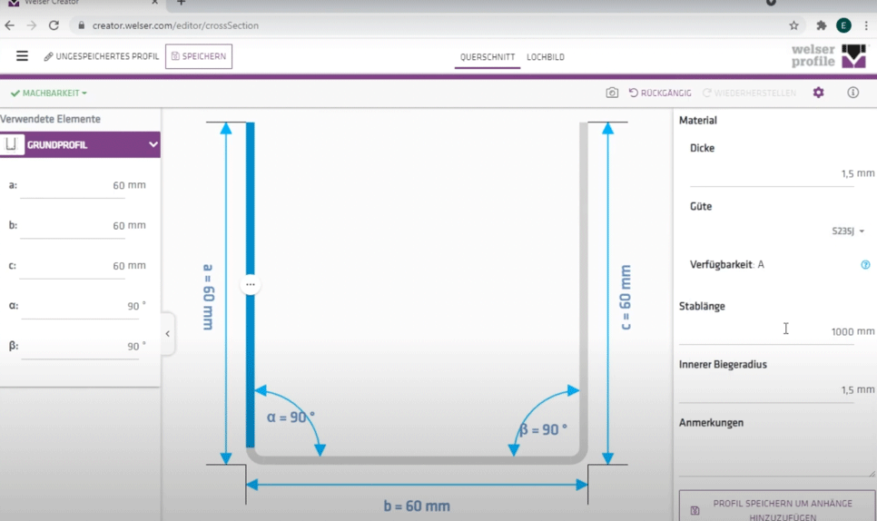Expand the Machbarkeit dropdown

[x=49, y=93]
